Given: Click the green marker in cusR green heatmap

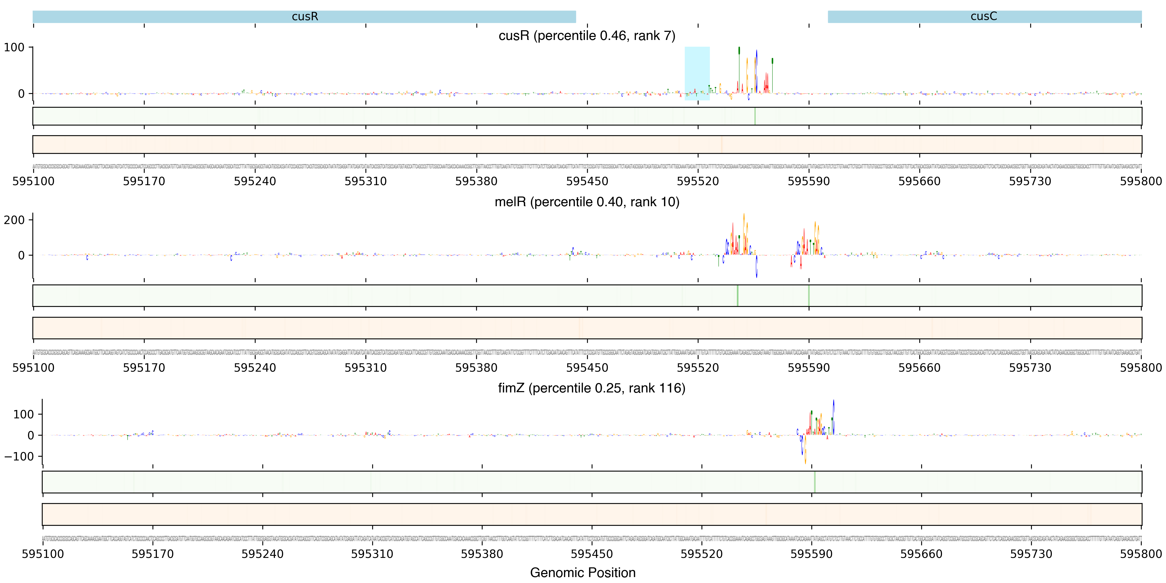Looking at the screenshot, I should [x=755, y=116].
